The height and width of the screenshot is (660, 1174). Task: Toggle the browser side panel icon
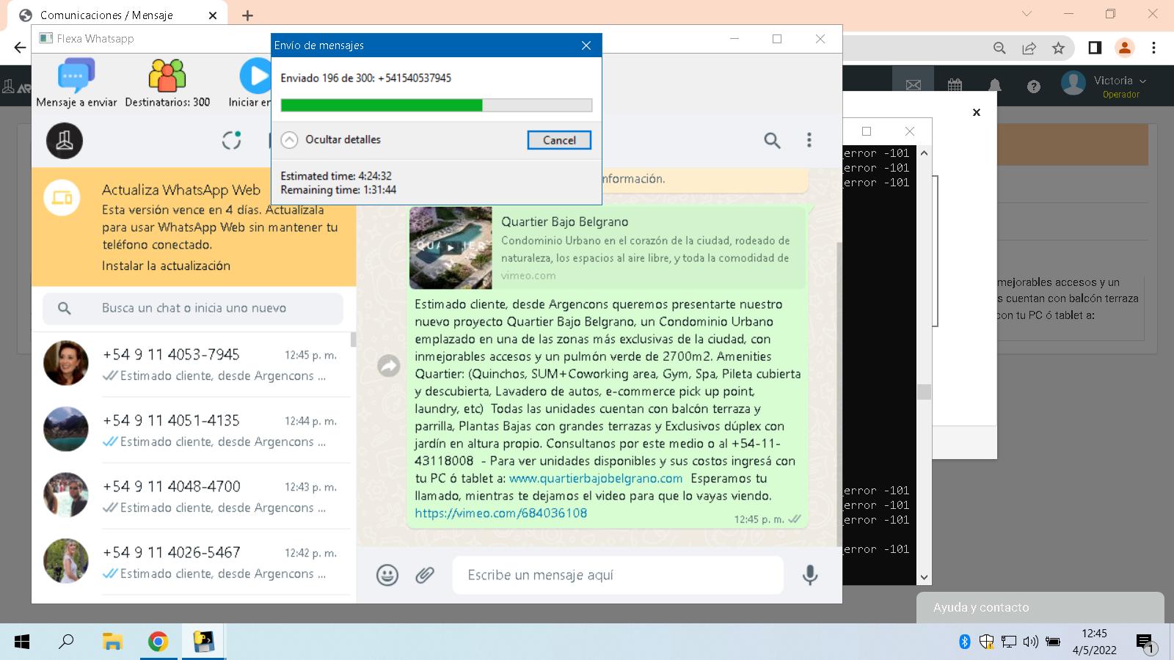1095,48
